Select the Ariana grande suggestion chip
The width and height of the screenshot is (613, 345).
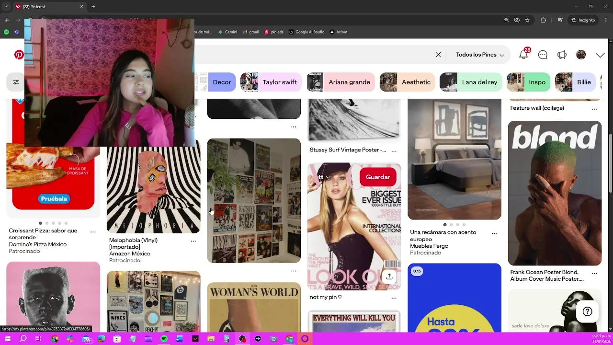click(x=341, y=82)
